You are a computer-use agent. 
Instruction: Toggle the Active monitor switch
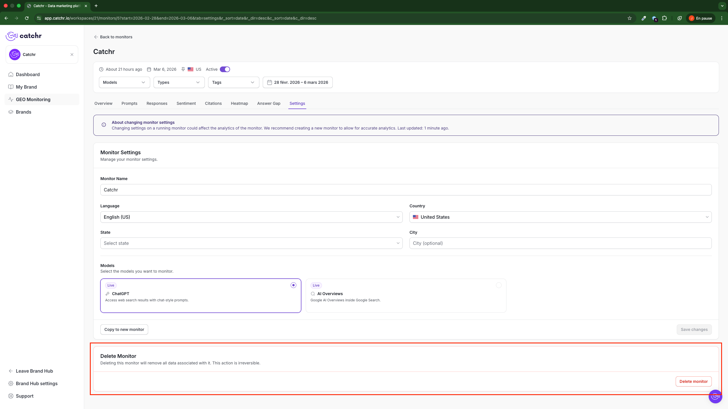[225, 69]
